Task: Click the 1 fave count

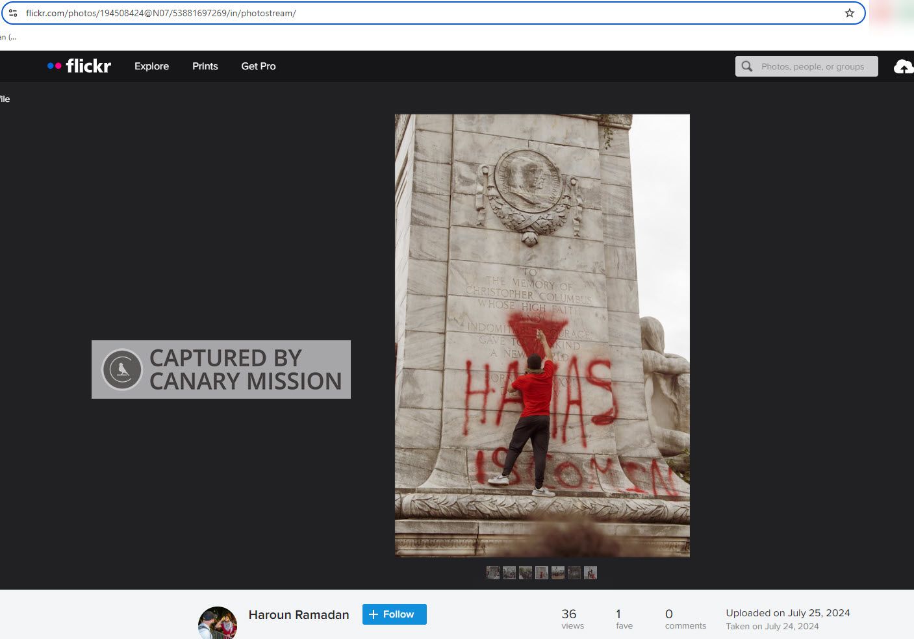Action: pyautogui.click(x=624, y=619)
